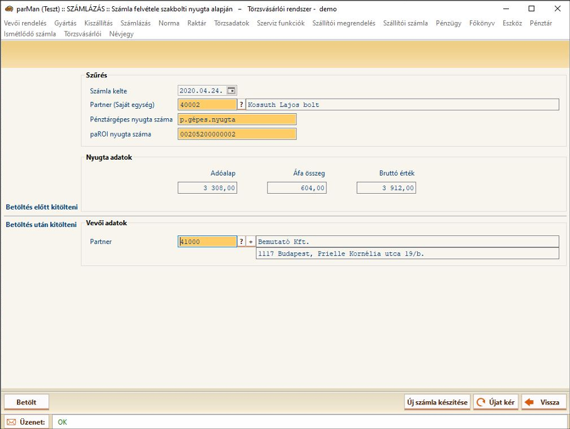The width and height of the screenshot is (570, 429).
Task: Click the plus button to add new partner
Action: (x=250, y=242)
